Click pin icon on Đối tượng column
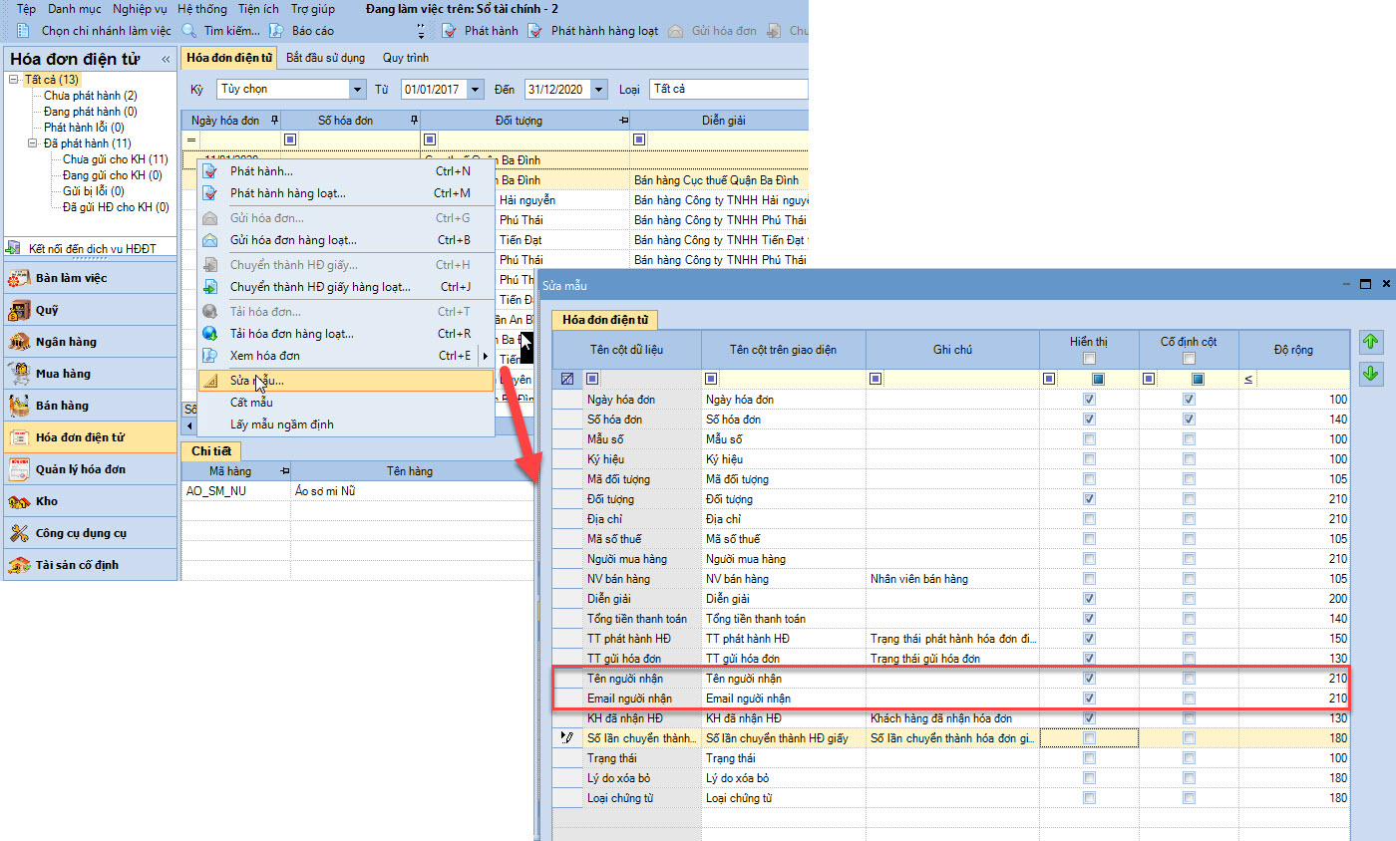This screenshot has height=841, width=1396. 623,121
